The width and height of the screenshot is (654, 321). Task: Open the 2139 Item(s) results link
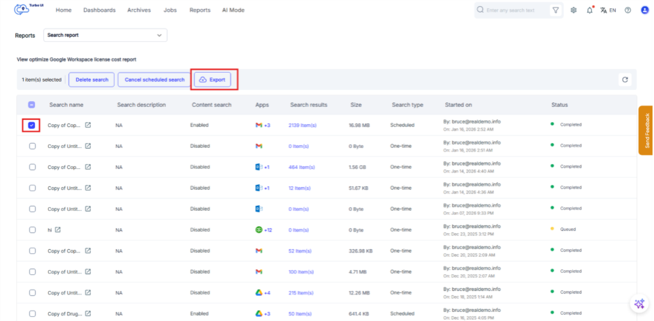pyautogui.click(x=303, y=125)
